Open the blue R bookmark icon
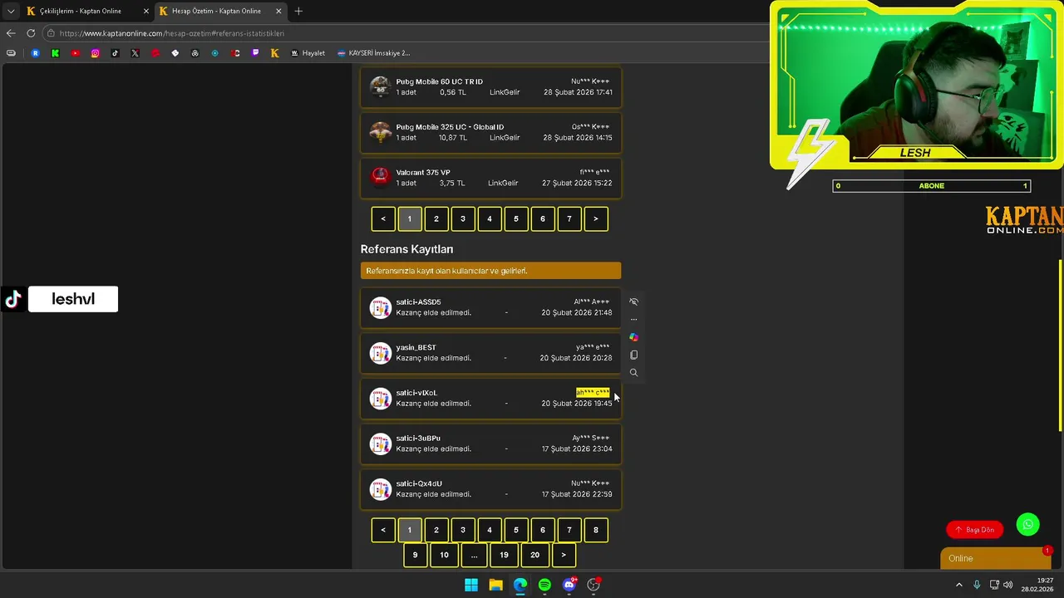 (35, 53)
